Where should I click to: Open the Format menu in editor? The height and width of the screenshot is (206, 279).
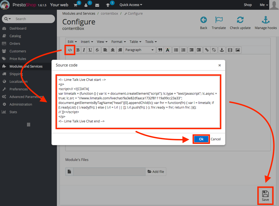coord(119,42)
